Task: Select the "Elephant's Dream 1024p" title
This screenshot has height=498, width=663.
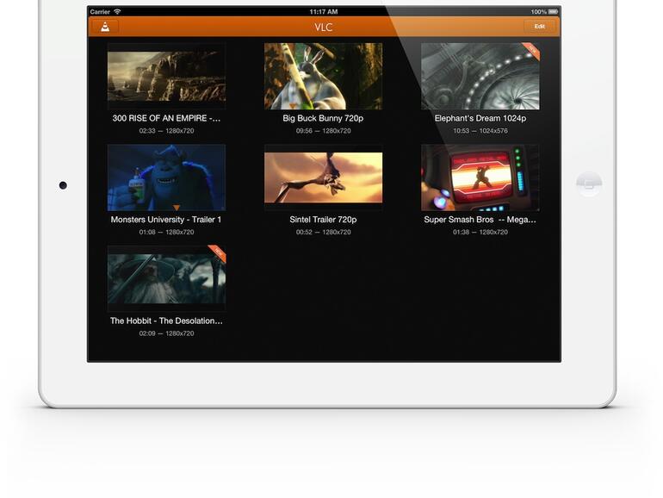Action: pos(480,118)
